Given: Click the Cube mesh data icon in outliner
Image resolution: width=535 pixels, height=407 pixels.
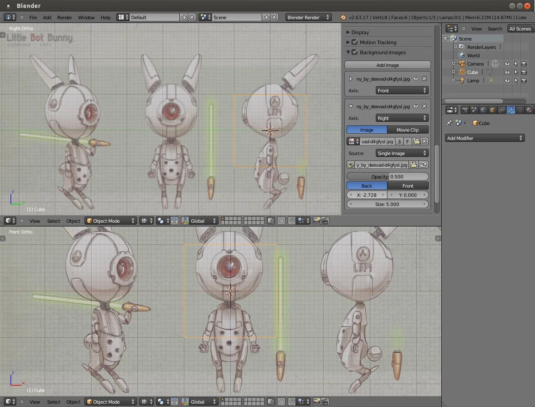Looking at the screenshot, I should tap(490, 72).
